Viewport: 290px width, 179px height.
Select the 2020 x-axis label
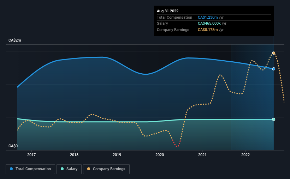160,155
